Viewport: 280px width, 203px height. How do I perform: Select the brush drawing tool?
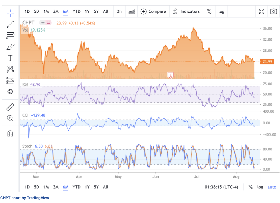10,47
